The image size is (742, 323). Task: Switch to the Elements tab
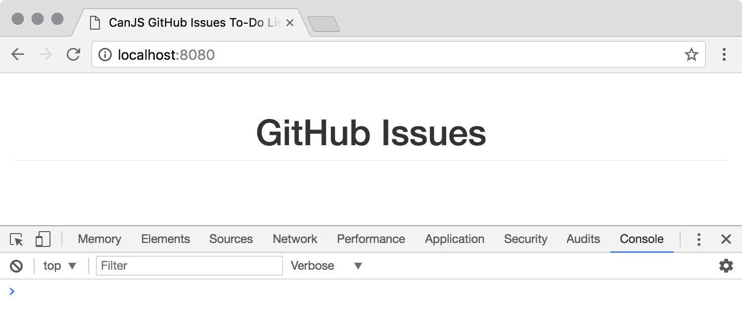165,239
